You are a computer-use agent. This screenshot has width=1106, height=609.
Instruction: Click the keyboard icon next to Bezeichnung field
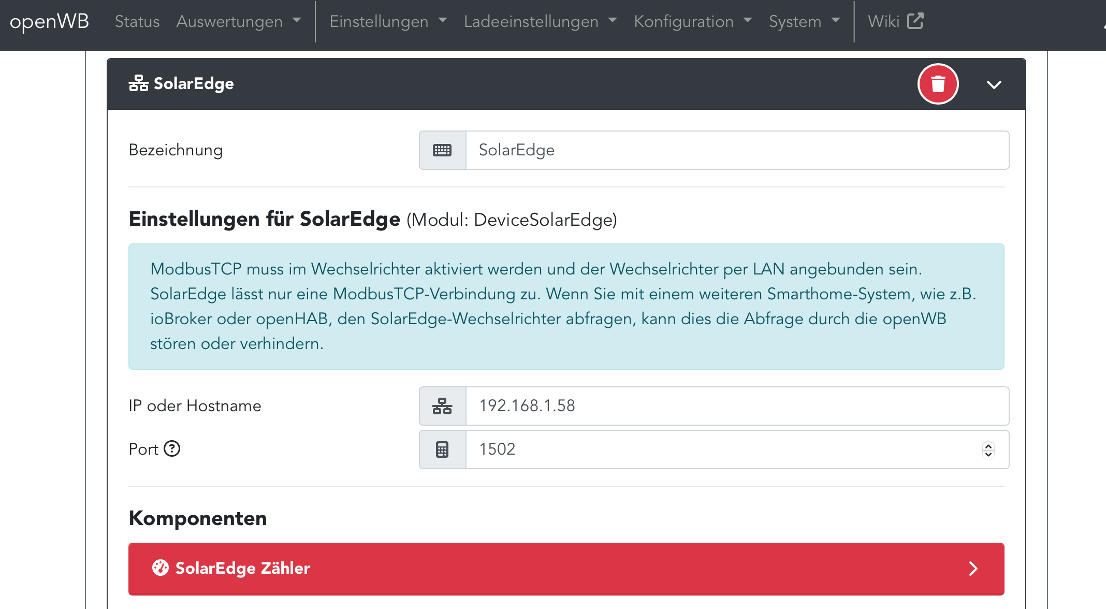coord(442,150)
